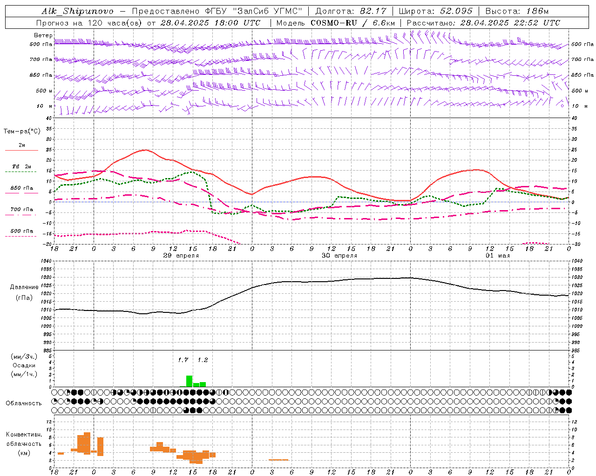Click the 'Осадки' precipitation label
Image resolution: width=596 pixels, height=476 pixels.
[x=24, y=365]
